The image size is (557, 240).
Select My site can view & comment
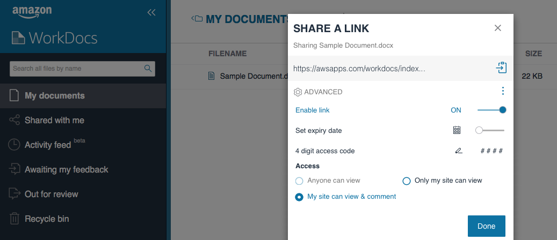[299, 197]
